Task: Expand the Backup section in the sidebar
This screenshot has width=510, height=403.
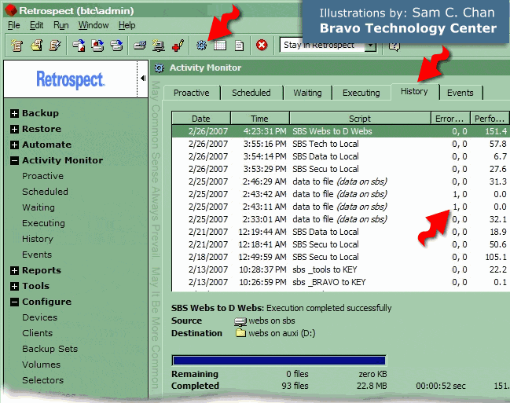Action: coord(14,113)
